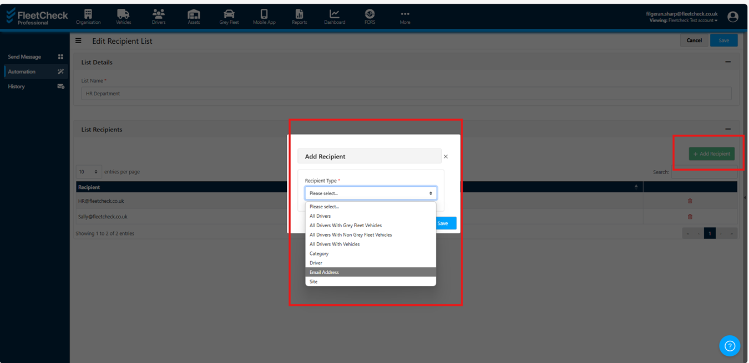Screen dimensions: 749x363
Task: Open the Reports icon
Action: (x=299, y=14)
